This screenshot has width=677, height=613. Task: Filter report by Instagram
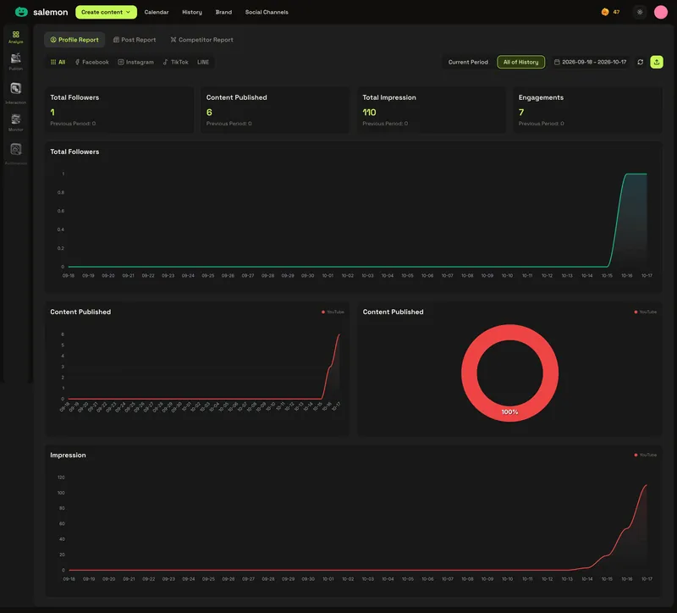(x=136, y=62)
